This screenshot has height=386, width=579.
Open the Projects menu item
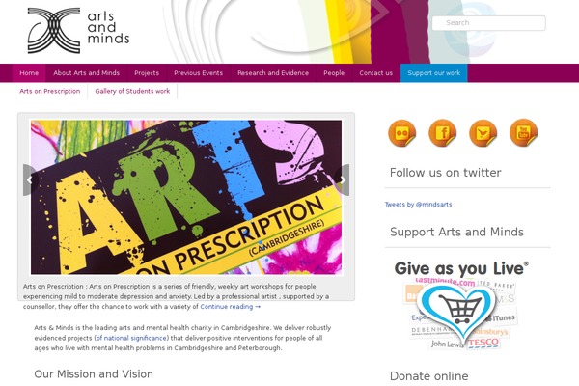pyautogui.click(x=147, y=73)
